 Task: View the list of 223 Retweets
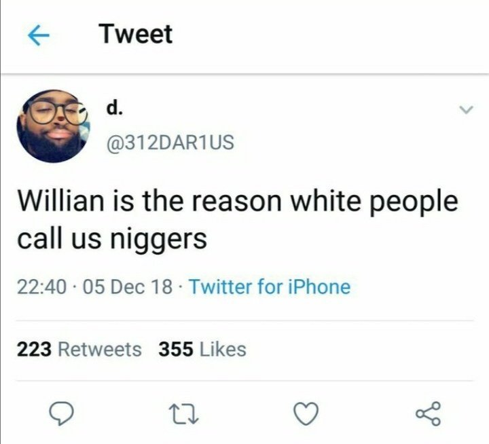point(79,349)
